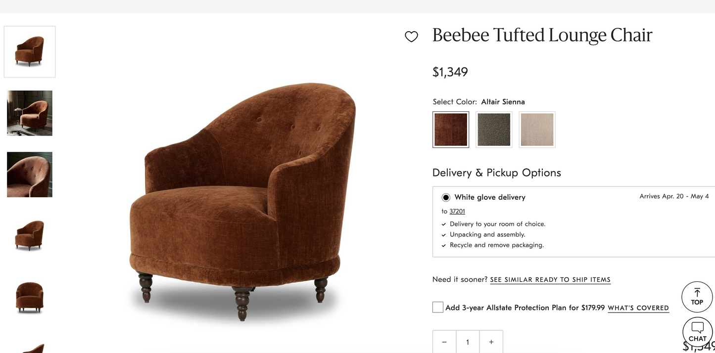Image resolution: width=715 pixels, height=353 pixels.
Task: Open SEE SIMILAR READY TO SHIP ITEMS
Action: [x=550, y=280]
